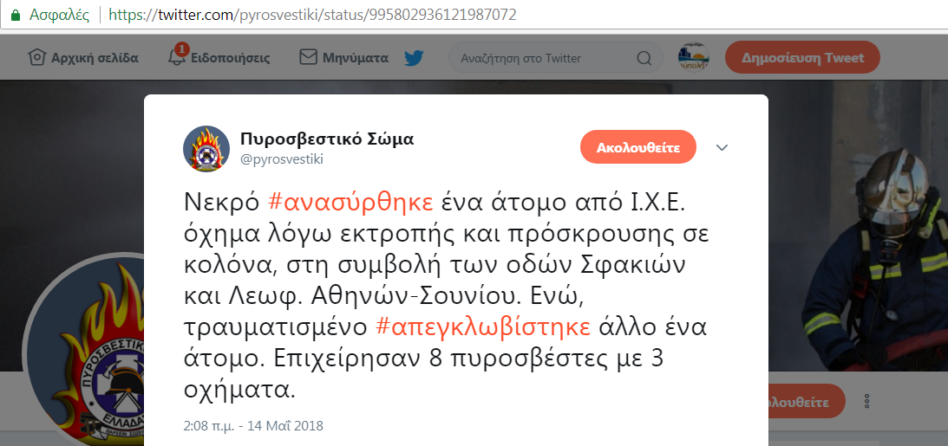The image size is (948, 446).
Task: Open the #ανασύρθηκε hashtag link
Action: (x=350, y=204)
